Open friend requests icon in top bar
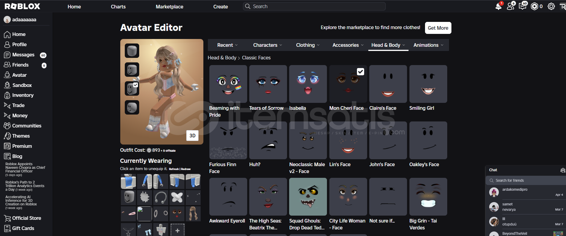566x236 pixels. click(x=511, y=6)
